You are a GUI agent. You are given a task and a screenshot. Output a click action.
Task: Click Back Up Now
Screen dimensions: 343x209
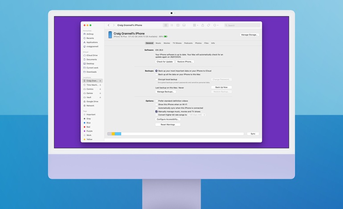[x=221, y=87]
